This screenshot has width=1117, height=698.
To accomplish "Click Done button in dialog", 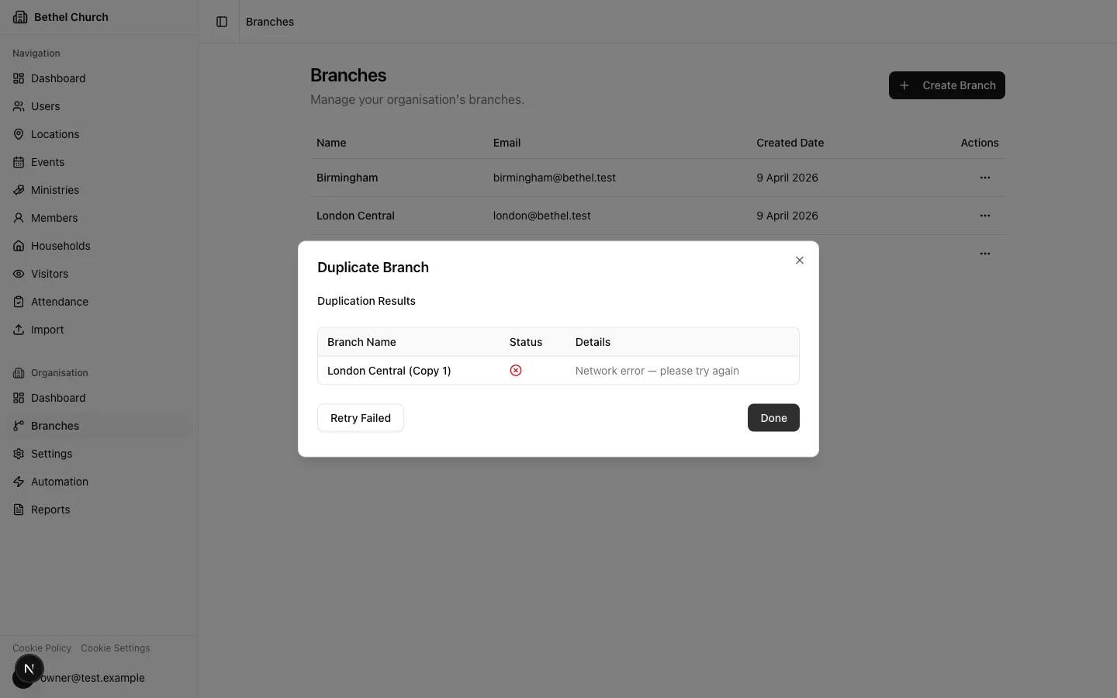I will coord(773,418).
